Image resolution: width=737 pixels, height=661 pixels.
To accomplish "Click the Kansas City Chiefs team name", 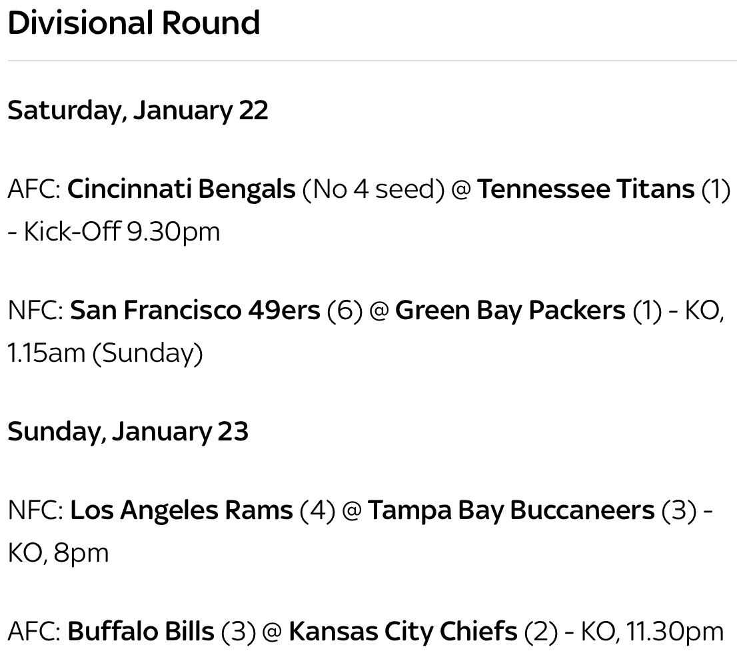I will 403,631.
